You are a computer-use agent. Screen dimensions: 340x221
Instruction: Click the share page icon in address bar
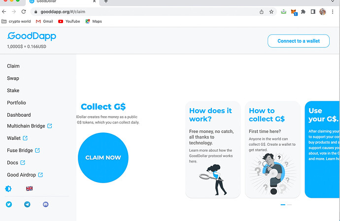[262, 12]
